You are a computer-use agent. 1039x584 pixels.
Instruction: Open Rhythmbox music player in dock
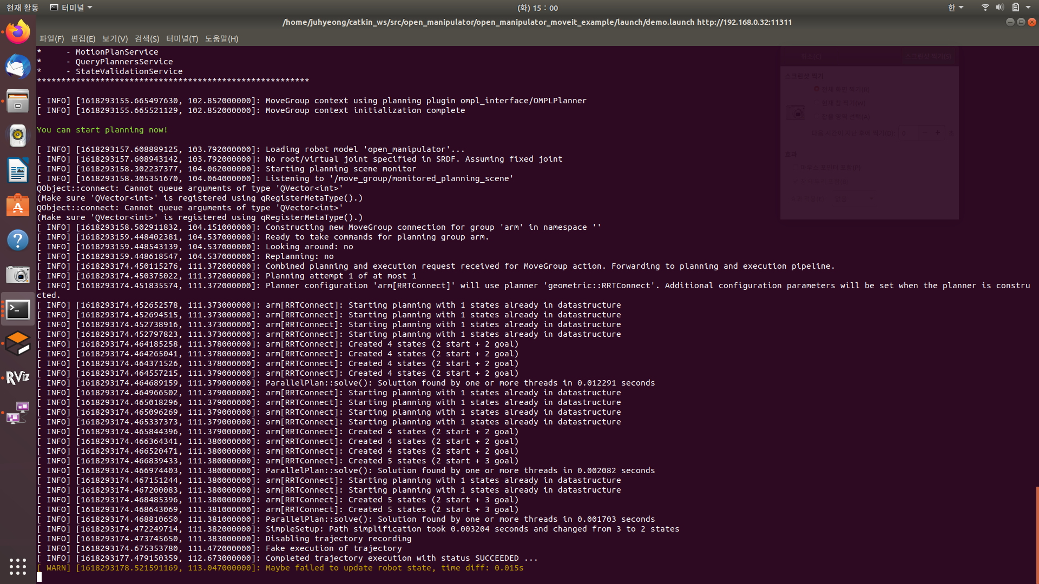point(18,136)
